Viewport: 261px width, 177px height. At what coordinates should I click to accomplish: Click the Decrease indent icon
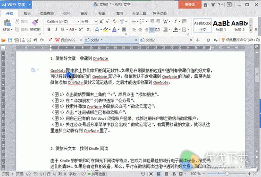152,21
